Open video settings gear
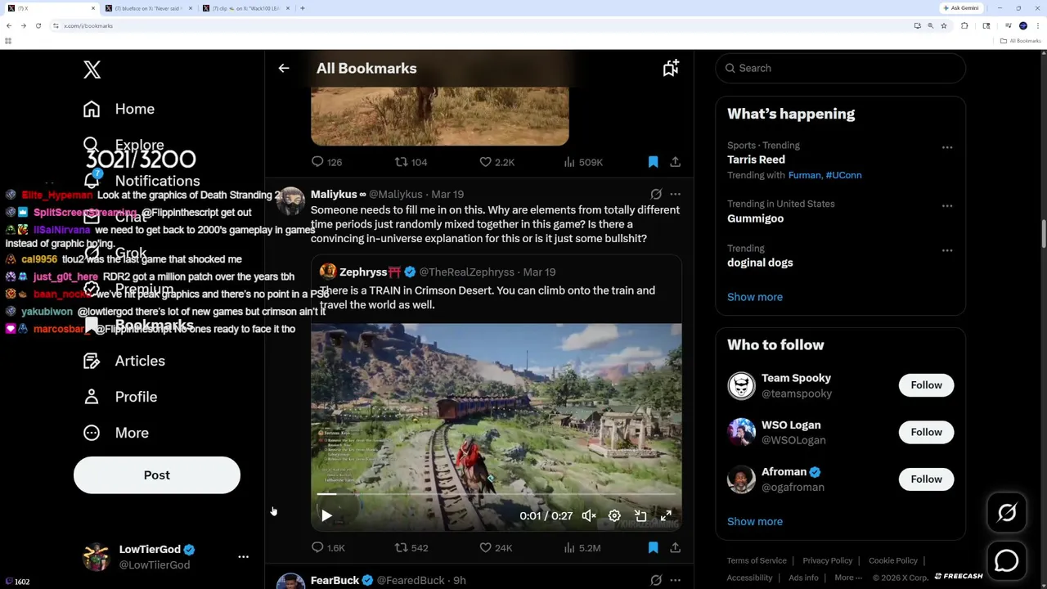Viewport: 1047px width, 589px height. (x=614, y=515)
